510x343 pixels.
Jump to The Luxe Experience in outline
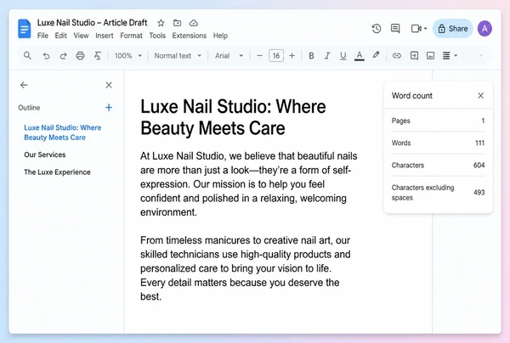click(x=57, y=172)
